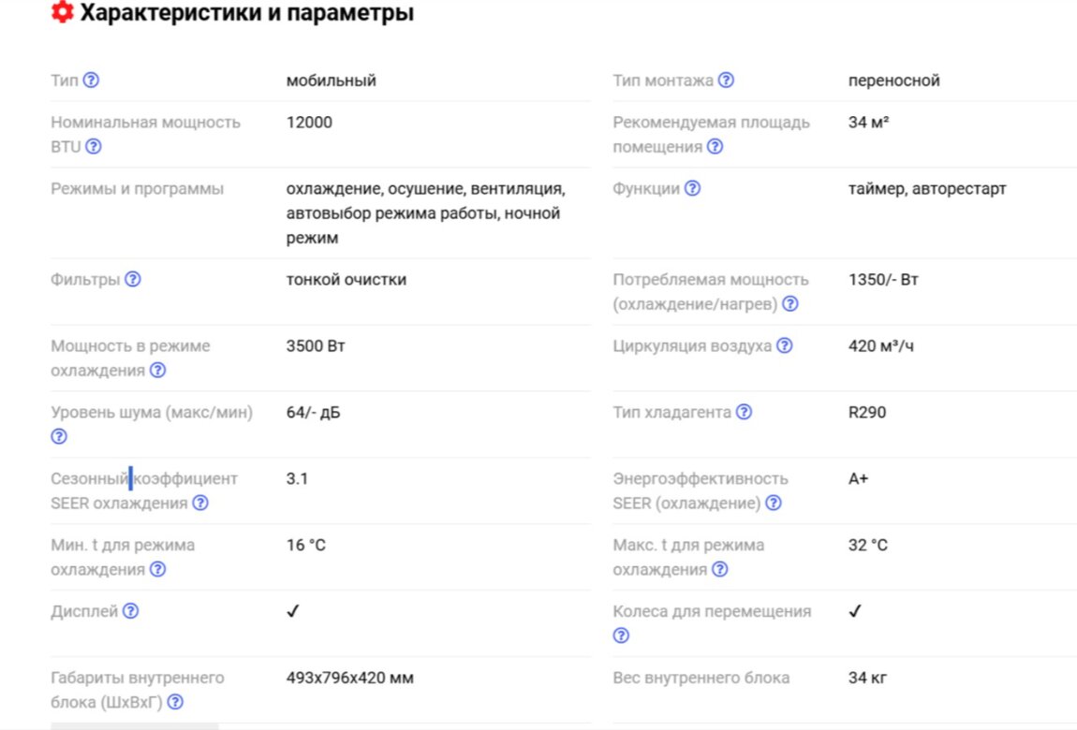Click the question mark under Уровень шума

pos(59,436)
